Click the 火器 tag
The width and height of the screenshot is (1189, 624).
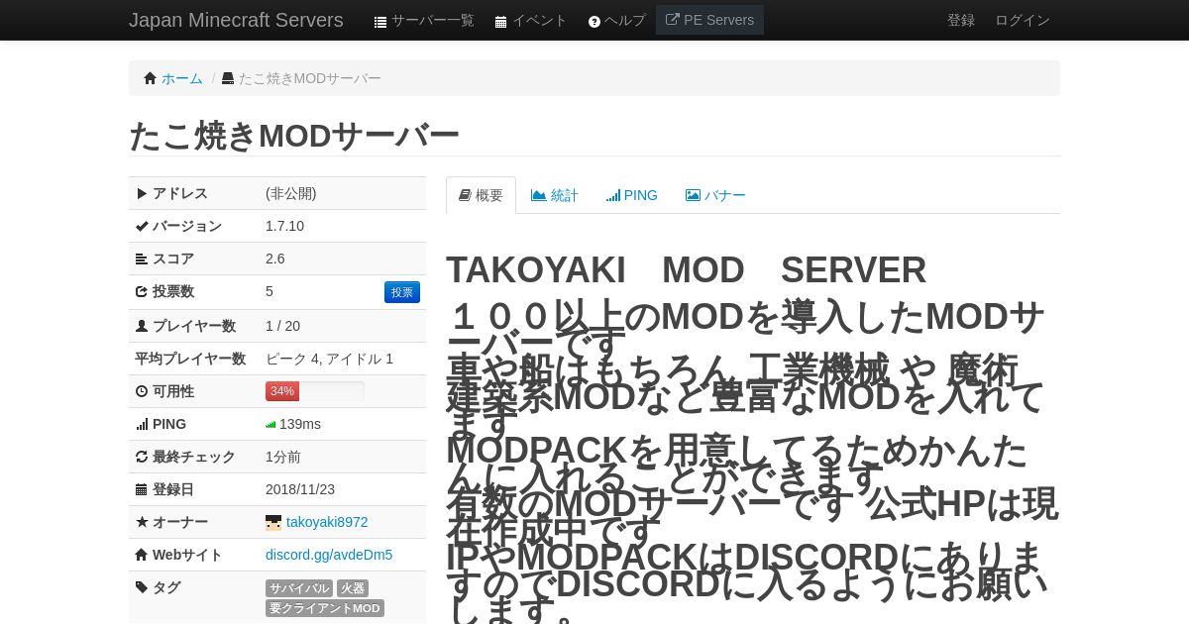coord(353,588)
